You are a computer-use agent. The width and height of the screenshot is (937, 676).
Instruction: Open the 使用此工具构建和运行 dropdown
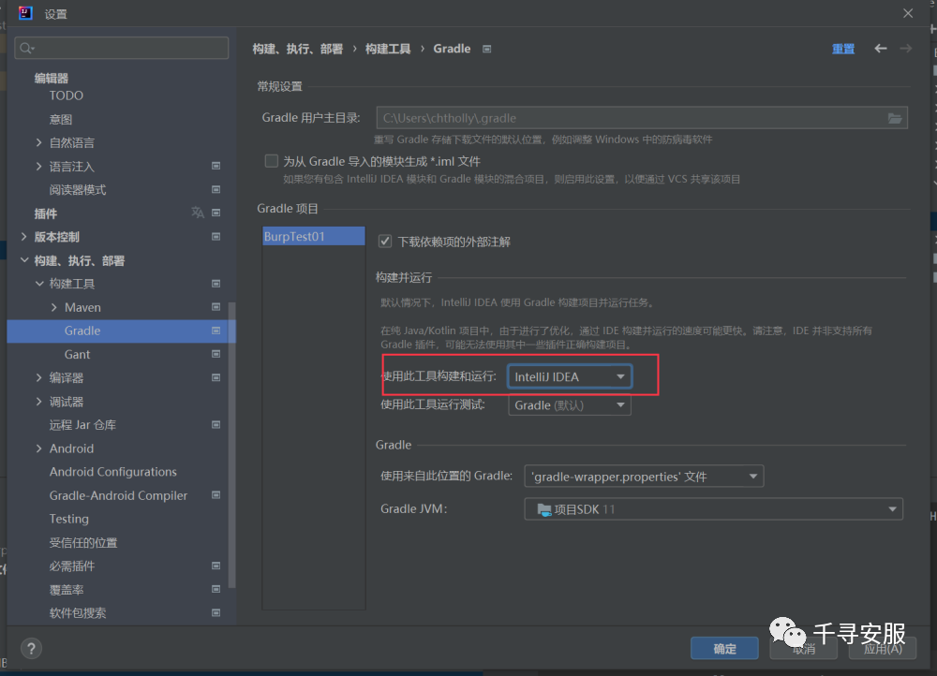570,376
